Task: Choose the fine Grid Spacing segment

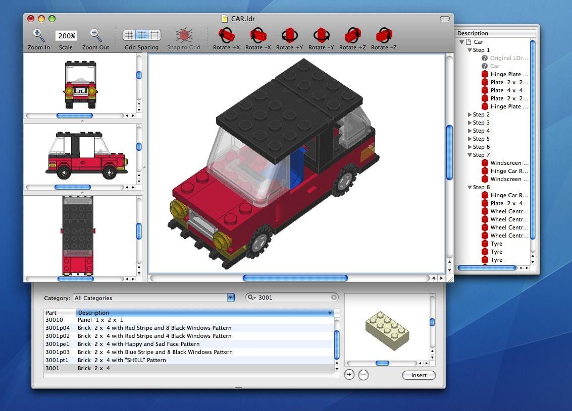Action: [x=129, y=35]
